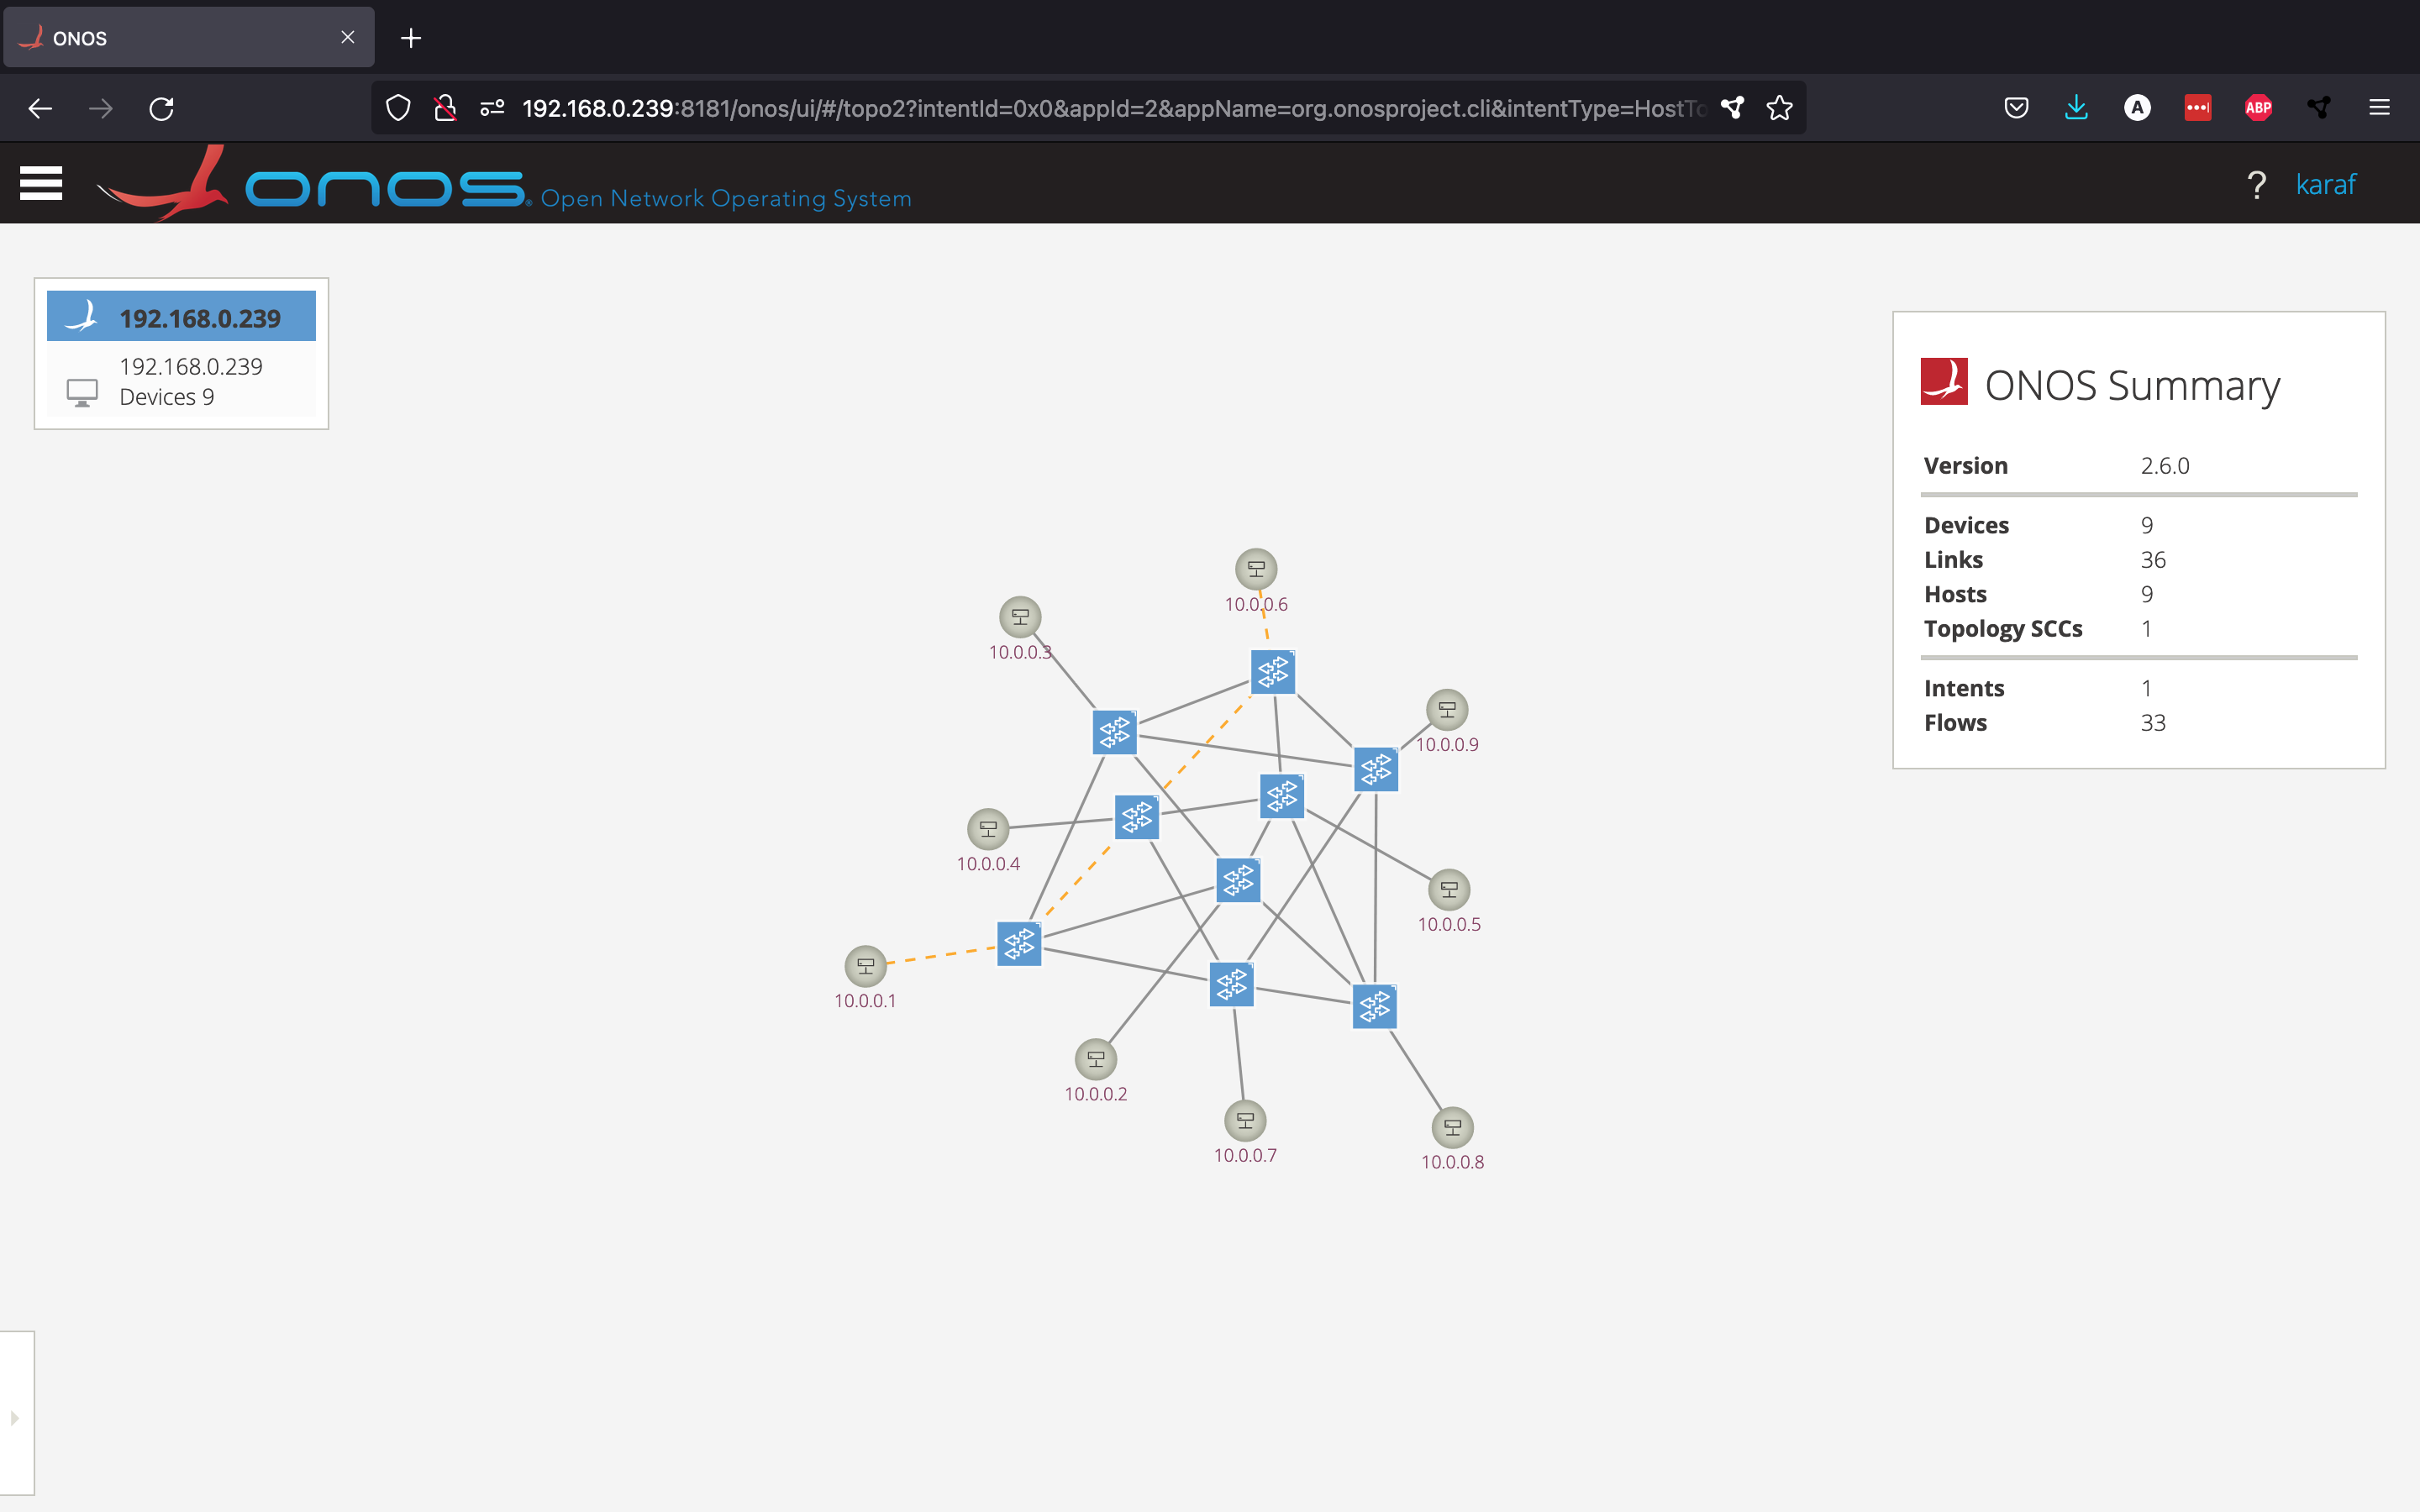This screenshot has height=1512, width=2420.
Task: Select the switch connected to host 10.0.0.9
Action: point(1376,769)
